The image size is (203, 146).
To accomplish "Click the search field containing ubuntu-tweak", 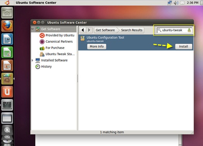I will [x=174, y=30].
